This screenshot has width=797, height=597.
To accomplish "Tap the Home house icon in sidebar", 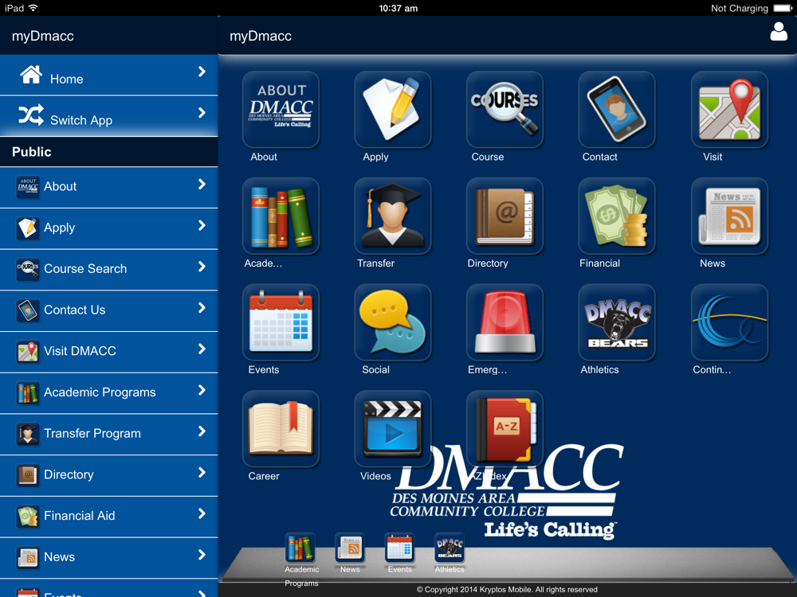I will click(x=31, y=74).
